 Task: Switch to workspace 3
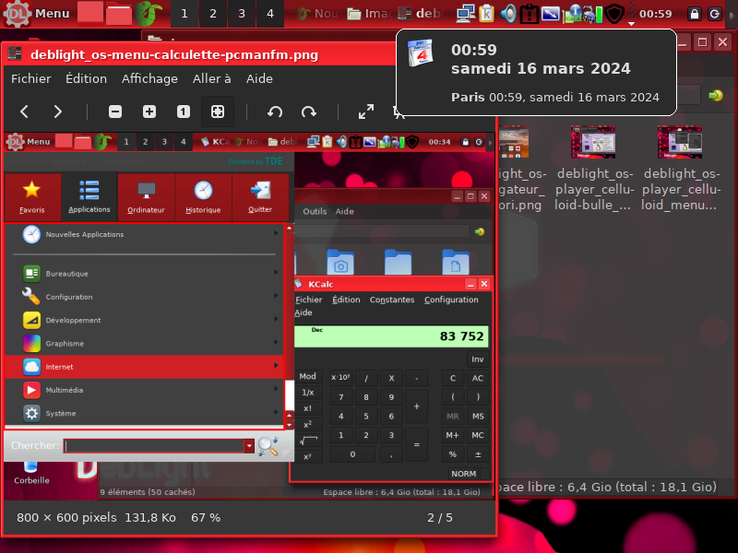[x=242, y=14]
